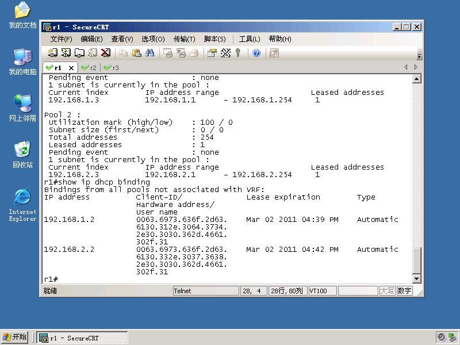Click the grayed printer icon
The height and width of the screenshot is (345, 460).
click(x=194, y=53)
